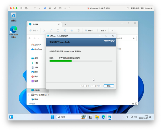Select the 此电脑 Explorer tab
Viewport: 162px width, 131px height.
45,24
